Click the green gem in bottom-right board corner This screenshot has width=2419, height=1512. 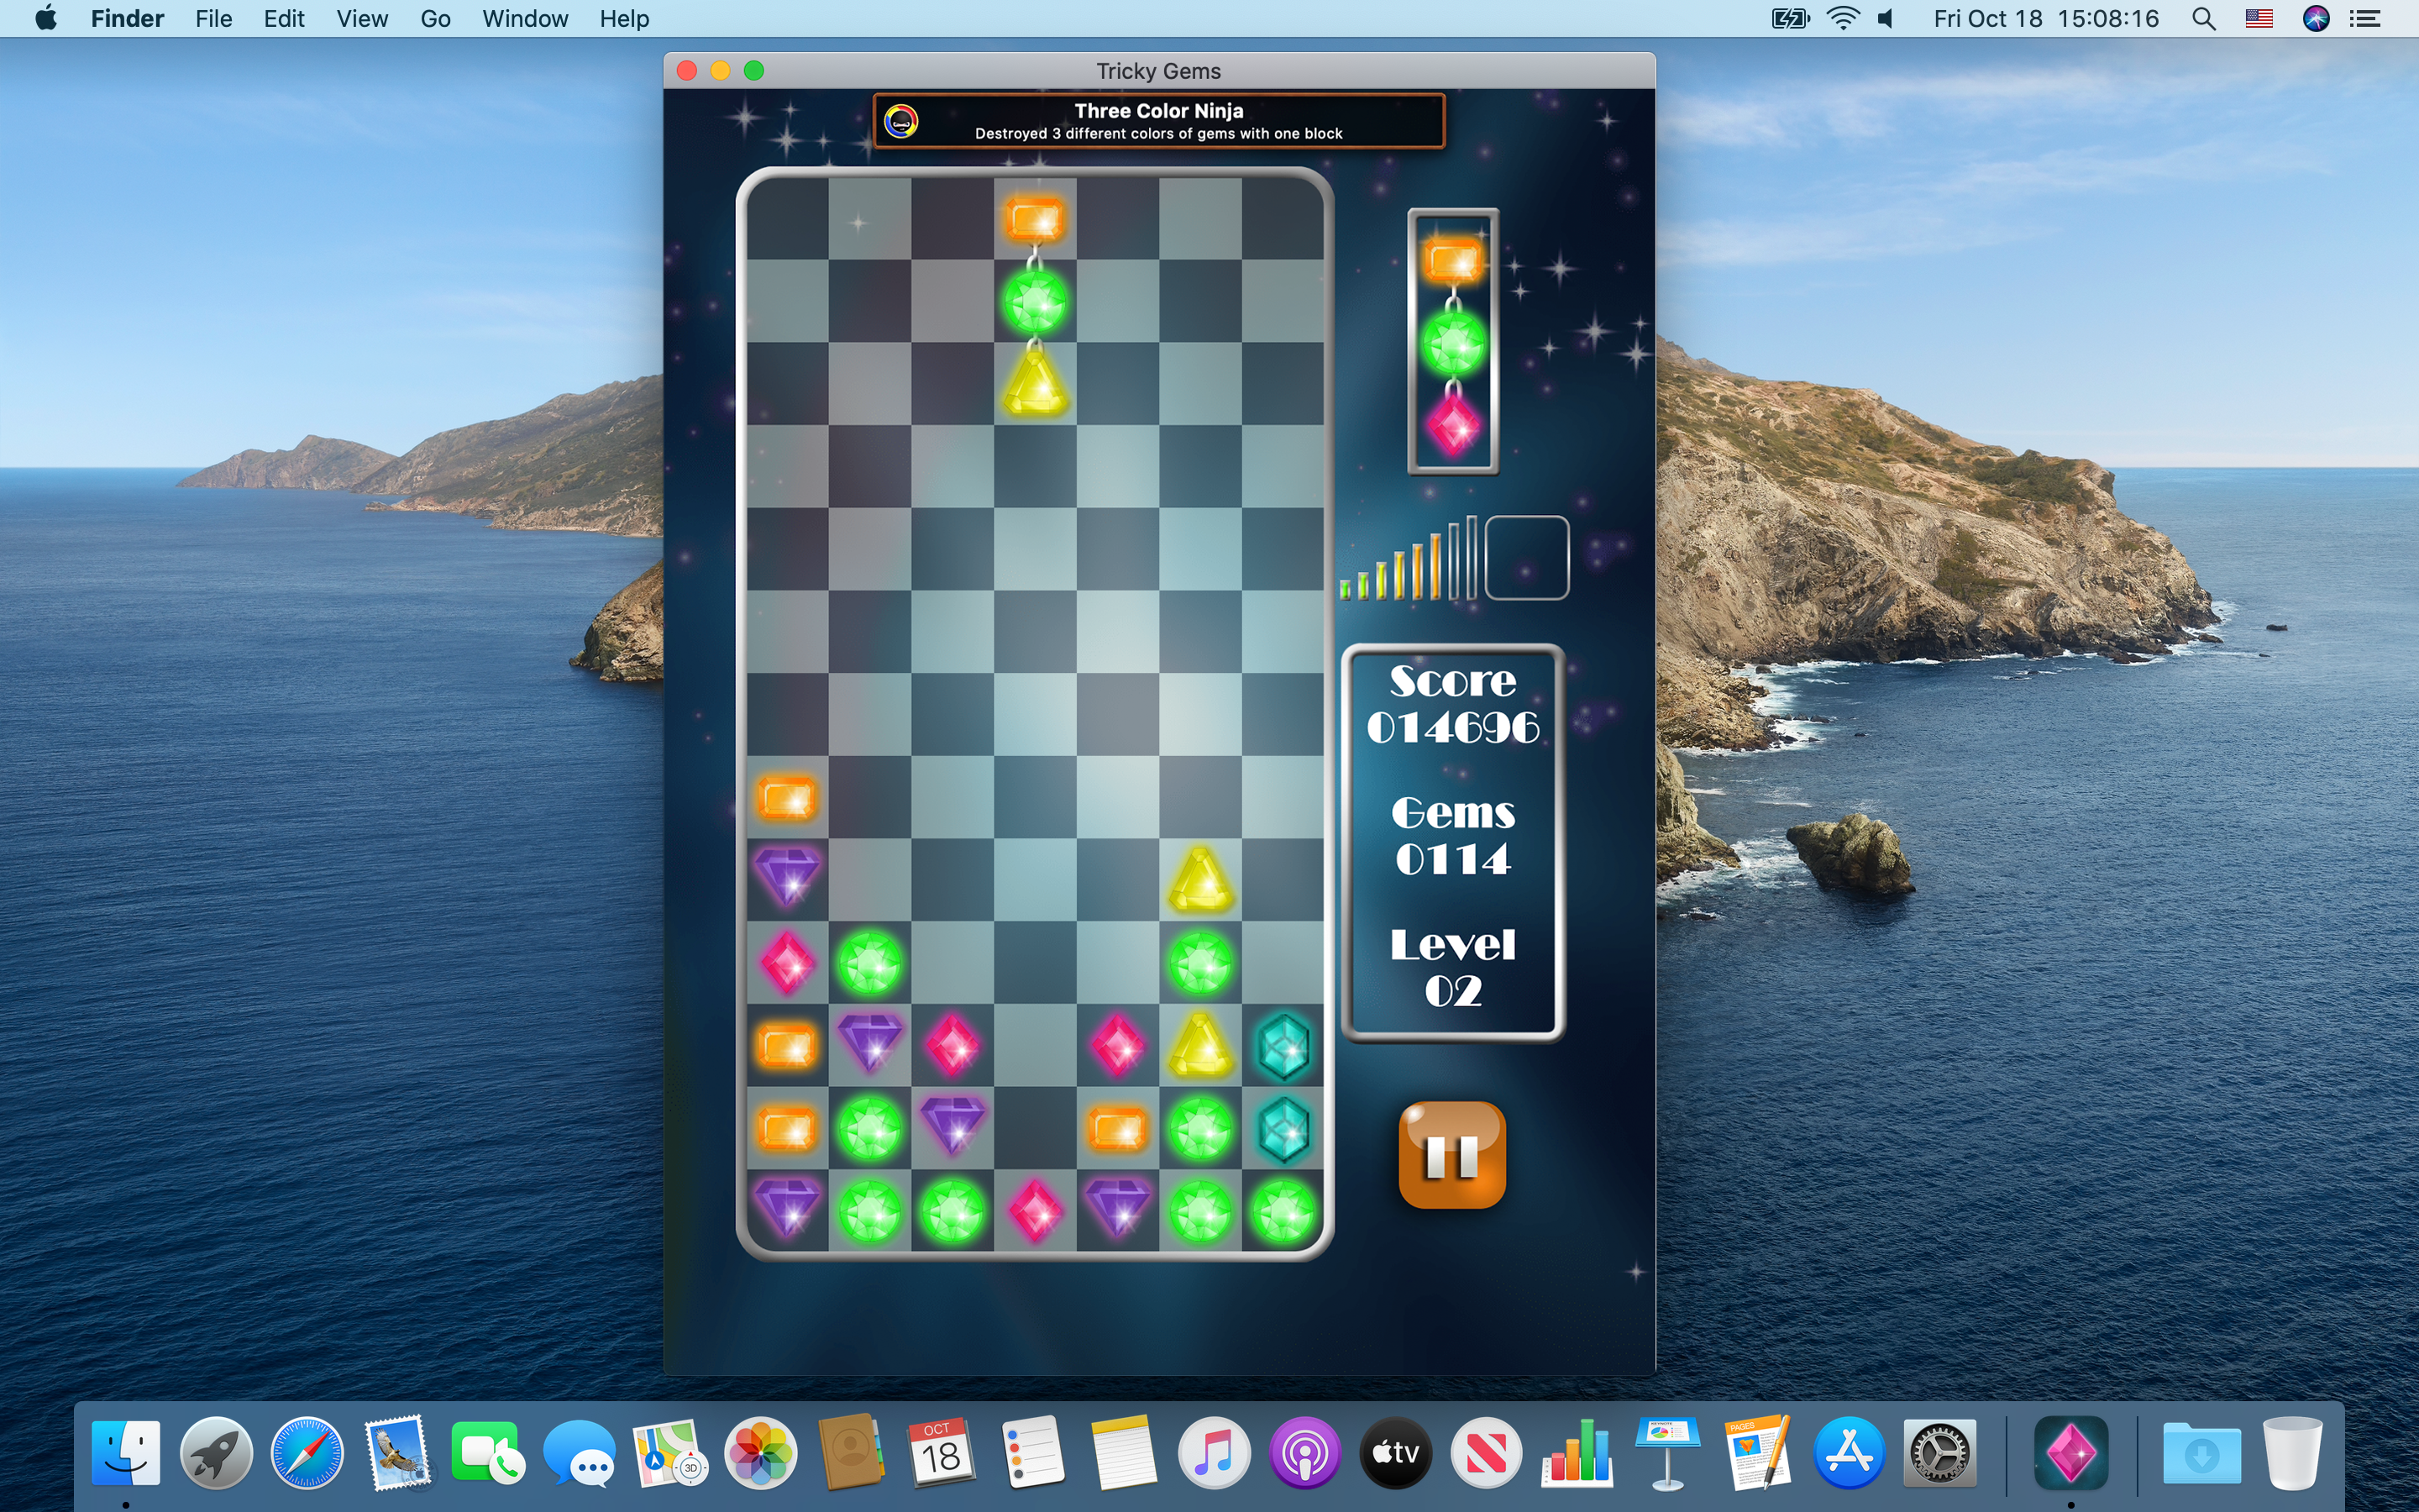(x=1283, y=1211)
